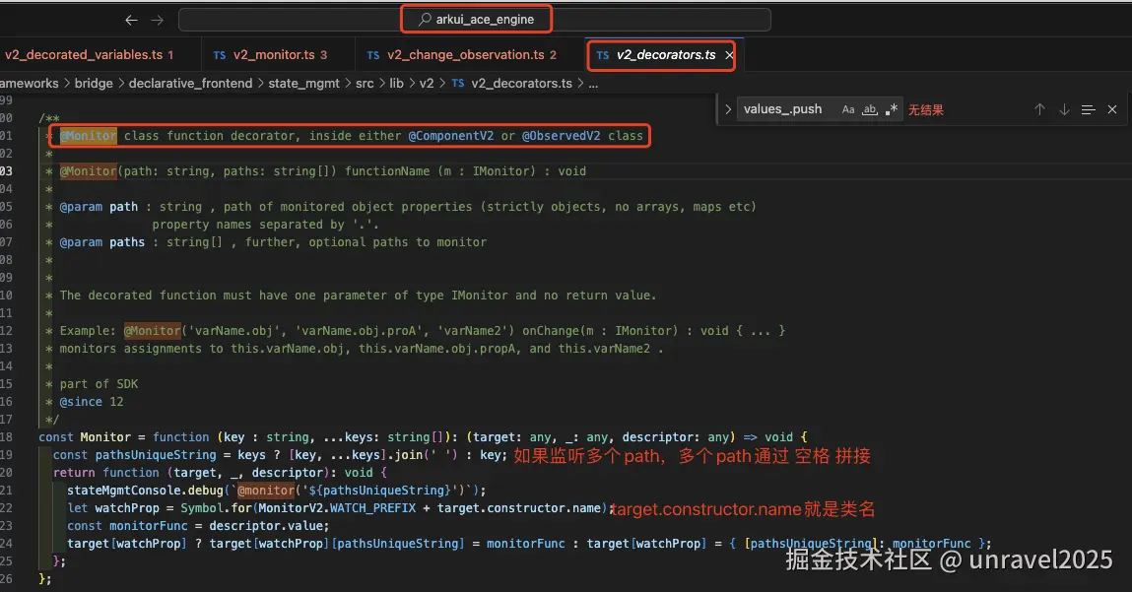This screenshot has height=592, width=1132.
Task: Click '@ObservedV2' in the comment
Action: (x=561, y=136)
